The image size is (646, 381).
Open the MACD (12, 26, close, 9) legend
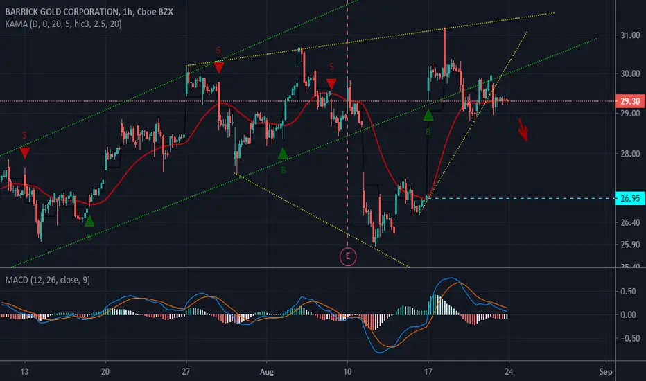click(x=47, y=280)
